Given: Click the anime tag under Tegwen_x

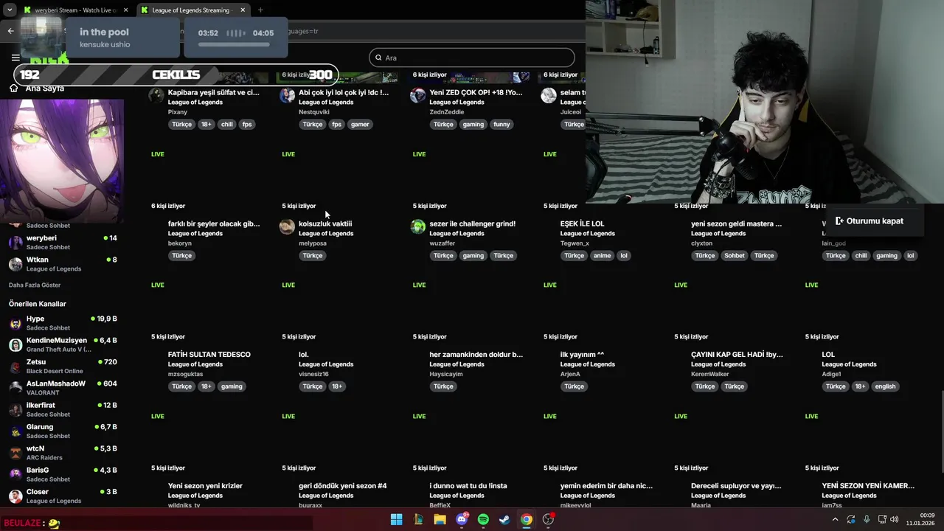Looking at the screenshot, I should pos(602,255).
